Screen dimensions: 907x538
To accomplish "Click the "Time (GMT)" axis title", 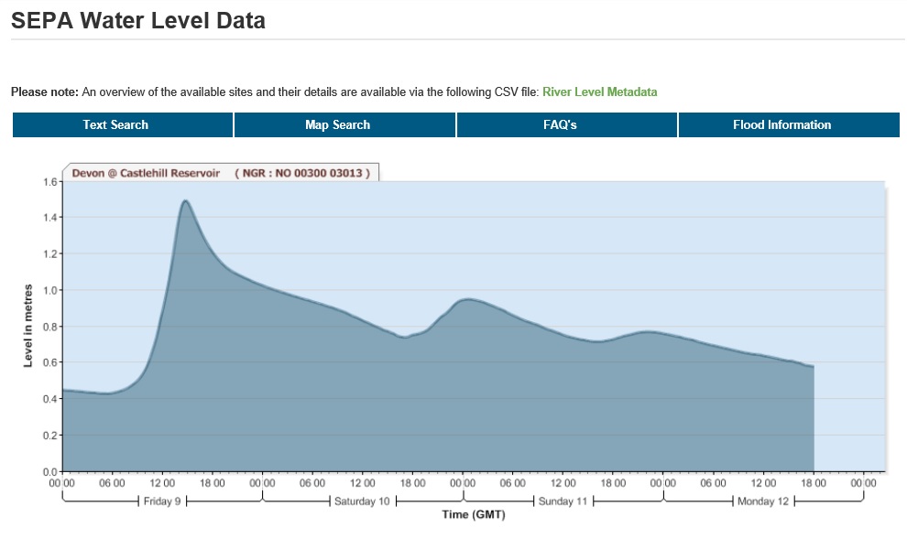I will click(x=474, y=515).
